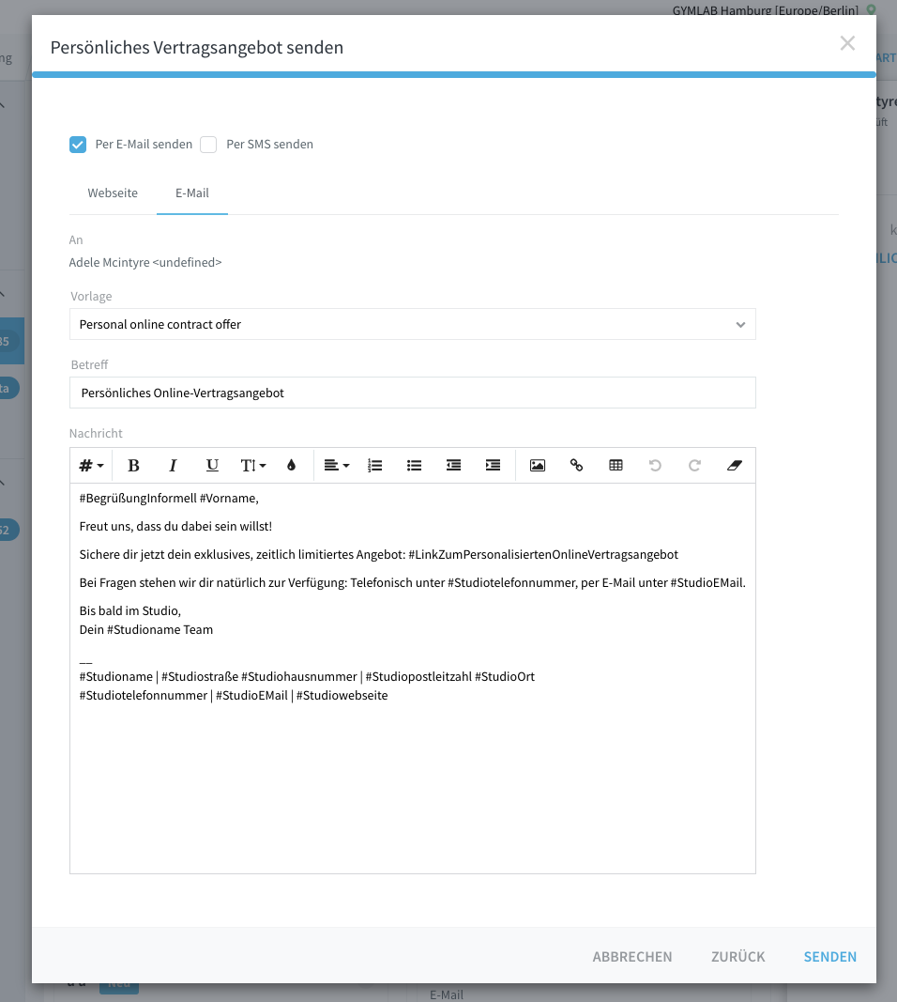The image size is (897, 1002).
Task: Decrease paragraph indent
Action: [x=454, y=465]
